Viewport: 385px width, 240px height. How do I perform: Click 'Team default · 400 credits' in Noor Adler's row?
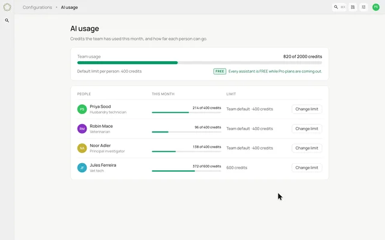point(250,148)
